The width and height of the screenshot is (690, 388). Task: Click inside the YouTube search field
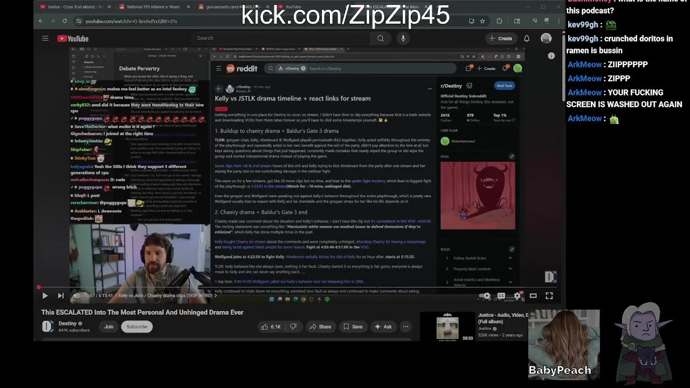pos(281,38)
